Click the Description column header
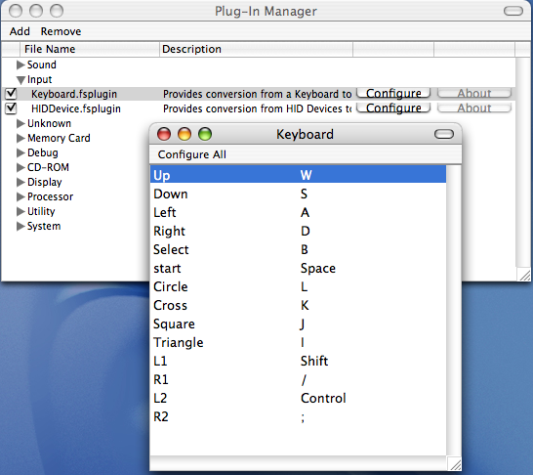 point(256,49)
